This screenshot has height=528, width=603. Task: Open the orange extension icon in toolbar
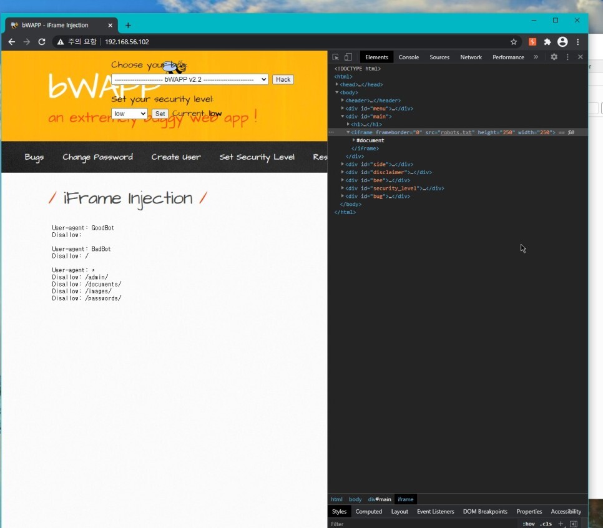click(x=532, y=42)
